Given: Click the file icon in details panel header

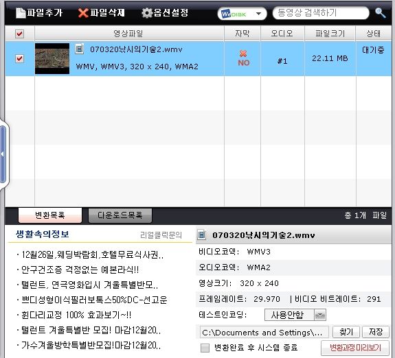Looking at the screenshot, I should point(201,235).
